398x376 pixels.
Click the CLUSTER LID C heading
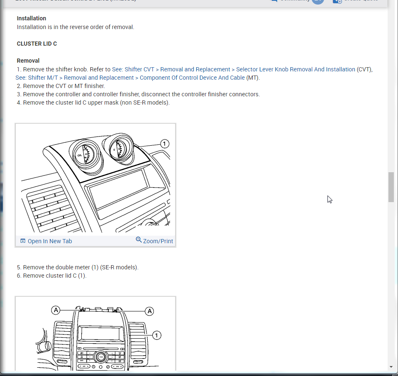click(x=37, y=44)
